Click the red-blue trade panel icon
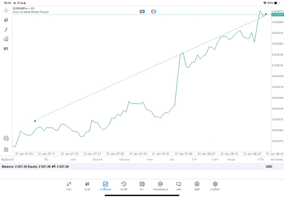 click(142, 11)
